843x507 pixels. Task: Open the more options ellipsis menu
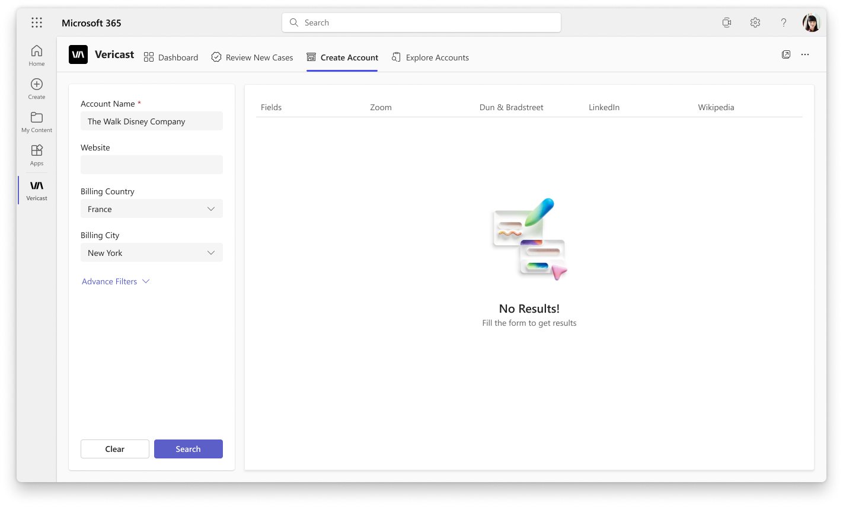tap(805, 54)
